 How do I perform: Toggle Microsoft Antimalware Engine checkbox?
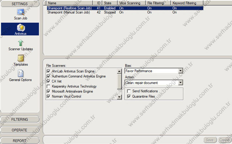click(x=48, y=91)
